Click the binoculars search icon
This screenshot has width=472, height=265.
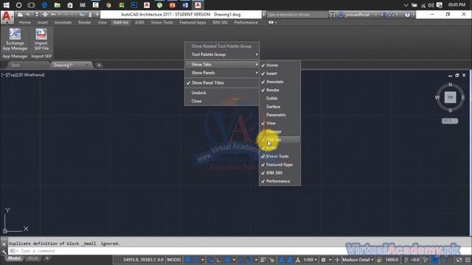pyautogui.click(x=333, y=15)
